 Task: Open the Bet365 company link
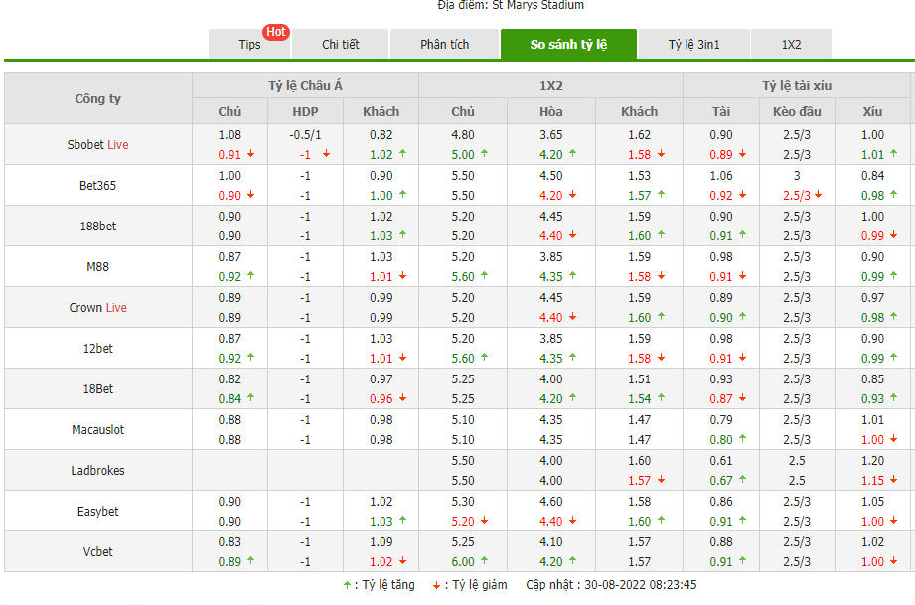[98, 185]
